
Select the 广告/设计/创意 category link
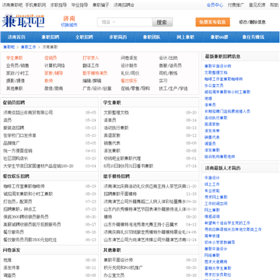97,89
